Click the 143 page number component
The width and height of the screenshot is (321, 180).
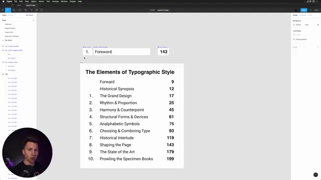(x=164, y=52)
